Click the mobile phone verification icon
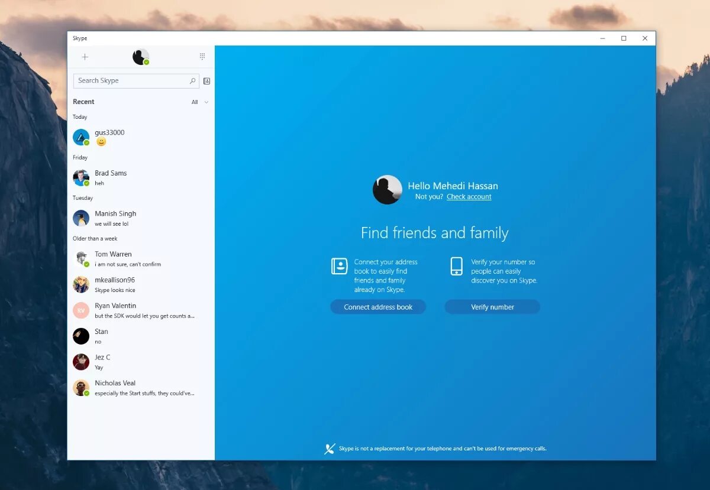 (x=456, y=267)
